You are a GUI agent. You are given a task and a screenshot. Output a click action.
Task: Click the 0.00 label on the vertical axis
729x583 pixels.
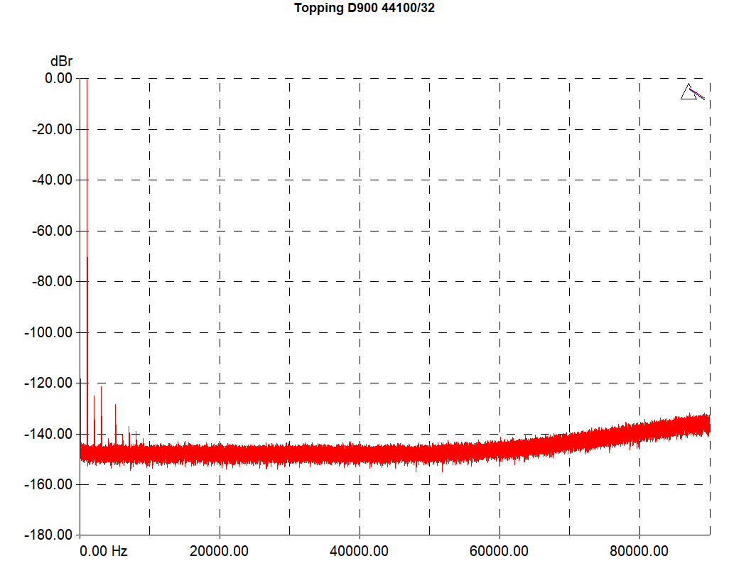tap(58, 78)
